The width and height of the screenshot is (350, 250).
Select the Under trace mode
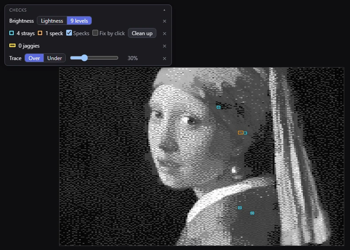pyautogui.click(x=55, y=58)
